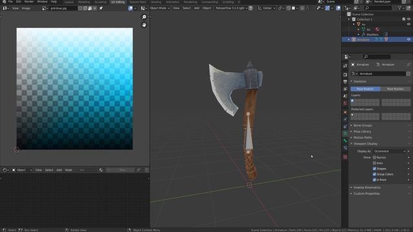Click the proportional editing icon in viewport header

[x=302, y=8]
